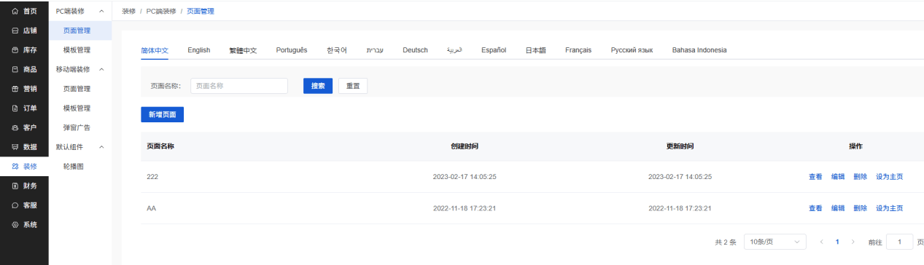Open 系统 system settings section

[x=24, y=224]
